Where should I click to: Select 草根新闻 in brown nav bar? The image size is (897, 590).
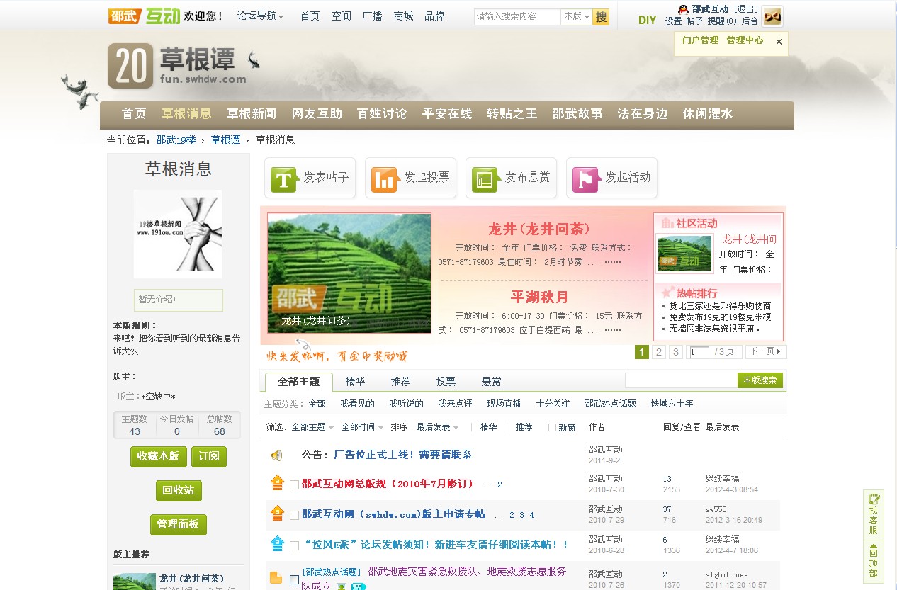pyautogui.click(x=252, y=114)
